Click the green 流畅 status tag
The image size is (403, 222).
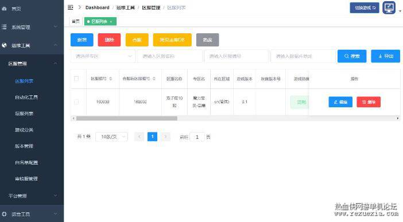click(300, 102)
